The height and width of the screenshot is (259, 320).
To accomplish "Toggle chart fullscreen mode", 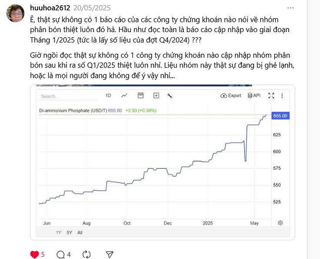I will 271,96.
